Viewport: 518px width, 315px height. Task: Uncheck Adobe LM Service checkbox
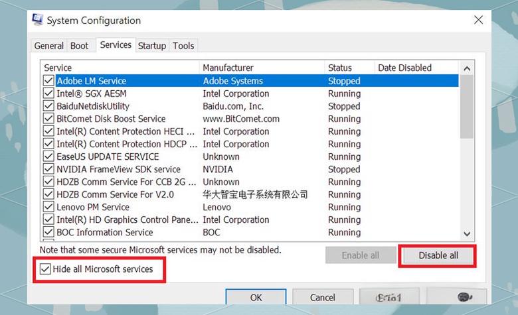tap(48, 80)
